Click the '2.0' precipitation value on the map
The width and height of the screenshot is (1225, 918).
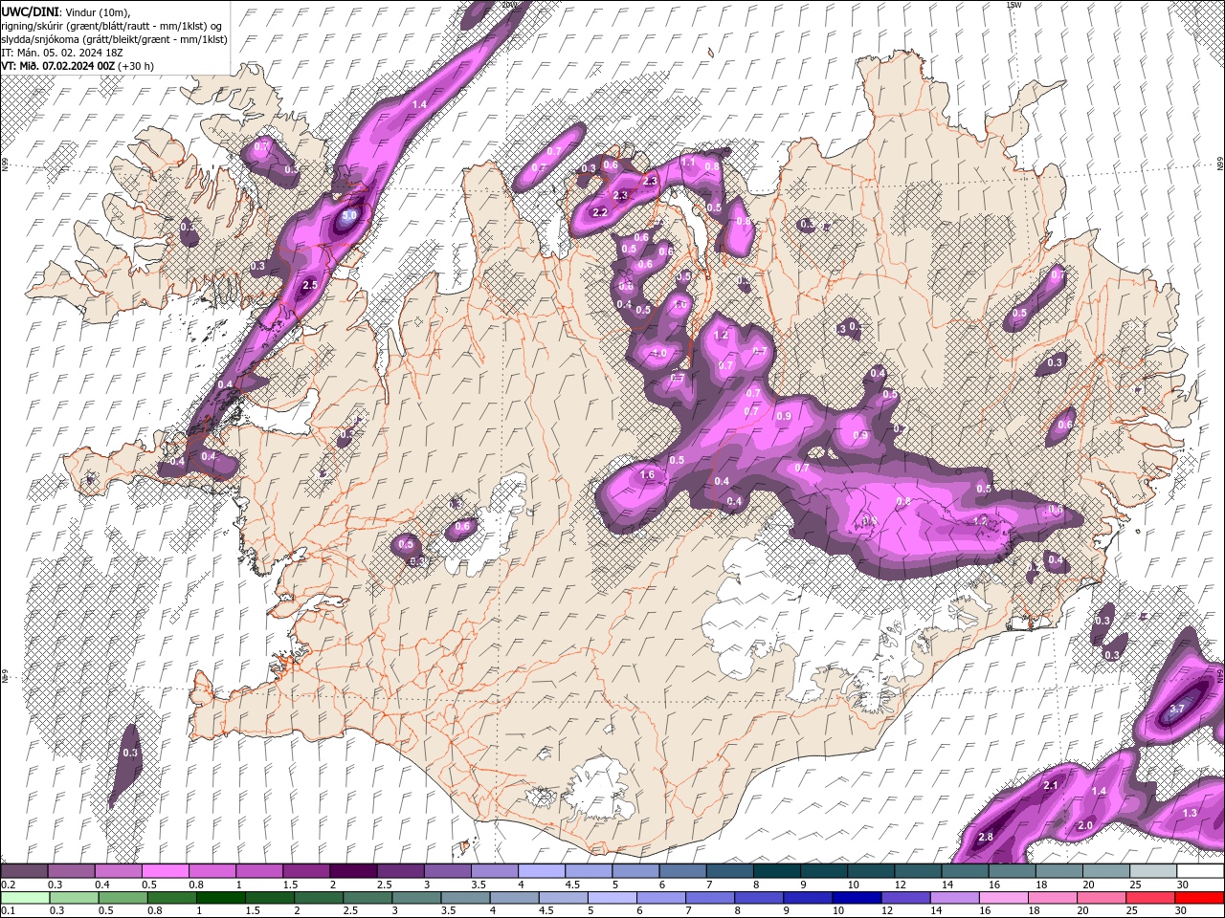tap(1085, 825)
